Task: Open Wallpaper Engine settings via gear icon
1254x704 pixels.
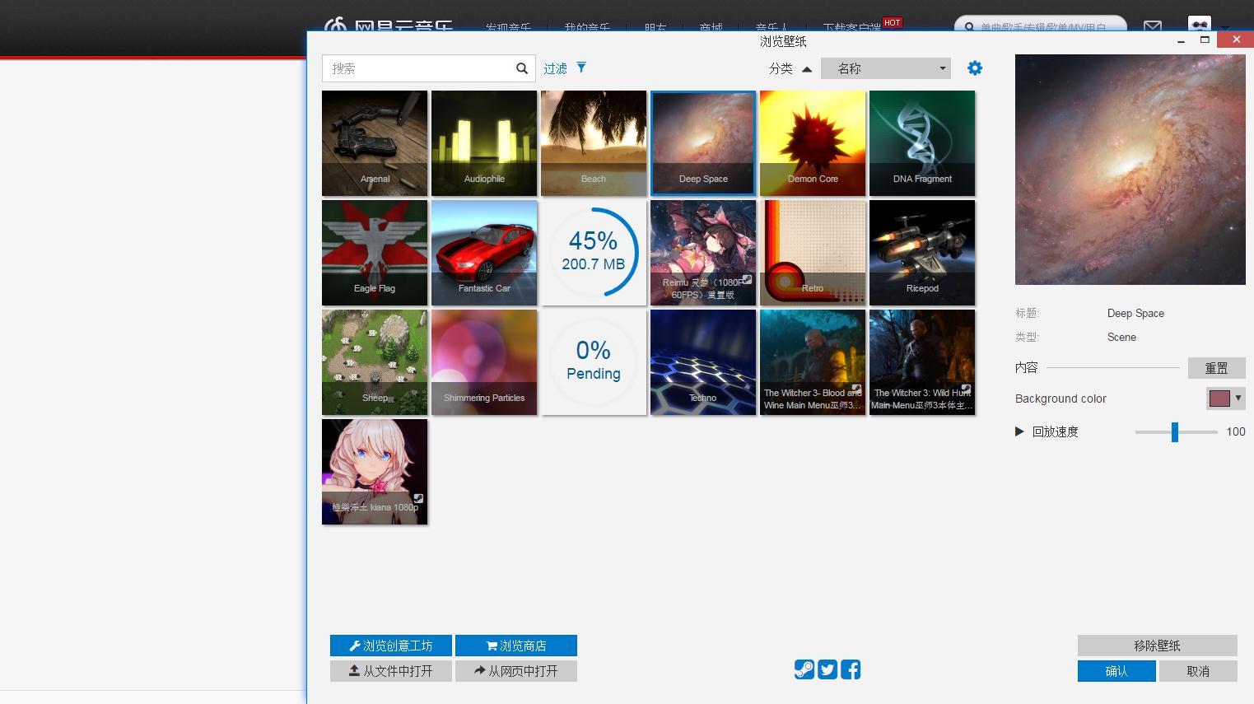Action: [975, 68]
